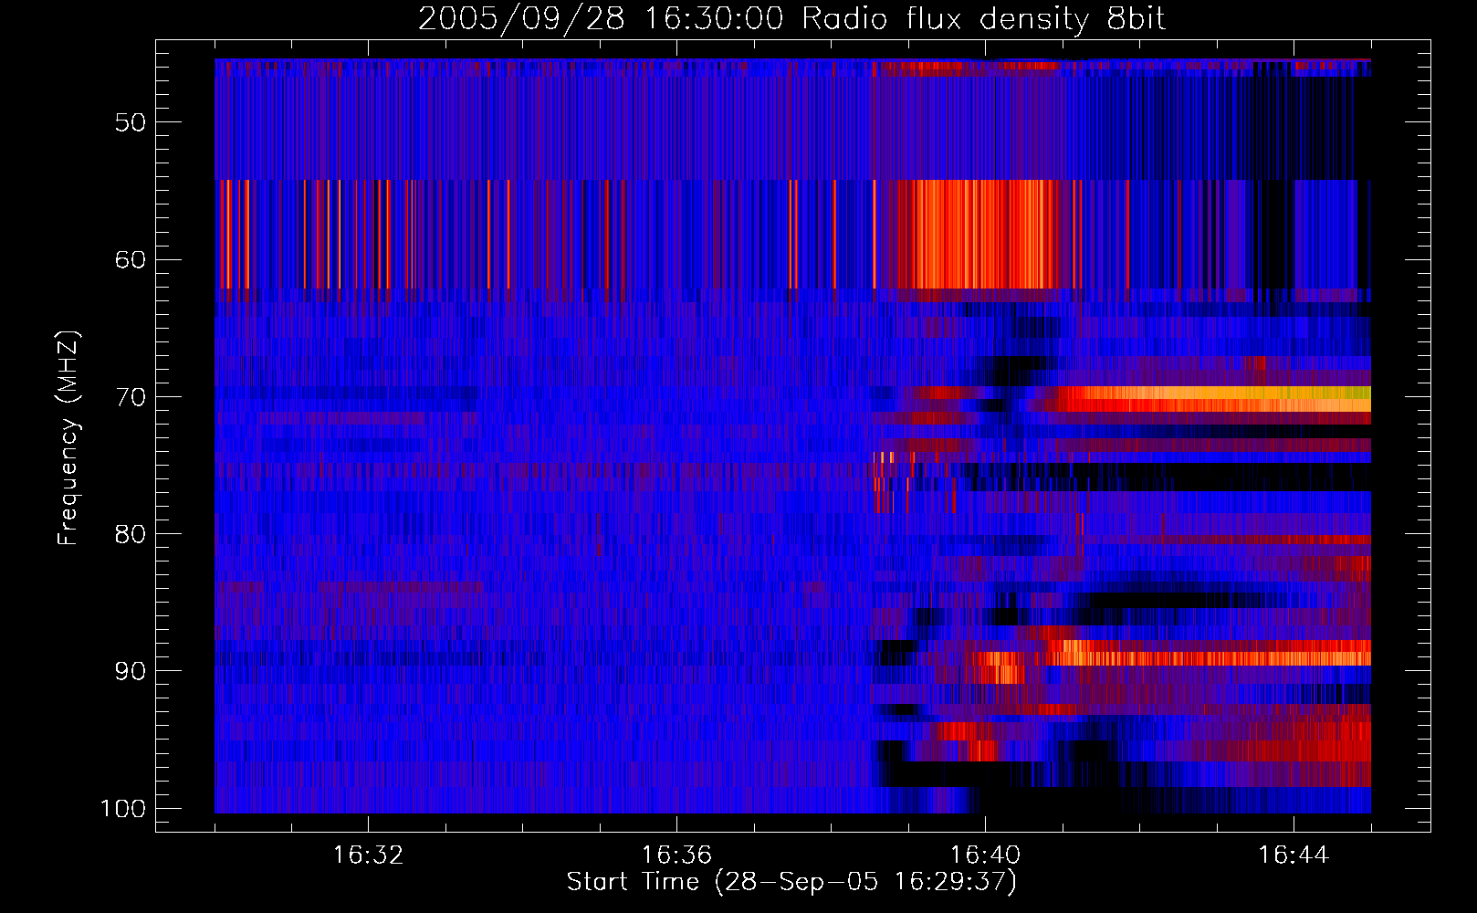Click the 16:44 time tick label
The image size is (1477, 913).
(1294, 855)
